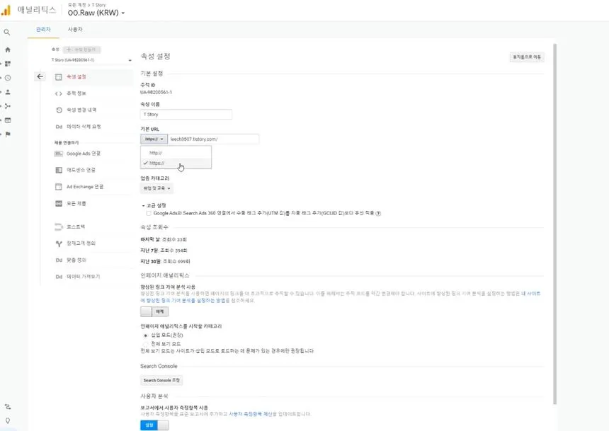Open the Attribution icon near the sidebar bottom

(7, 406)
